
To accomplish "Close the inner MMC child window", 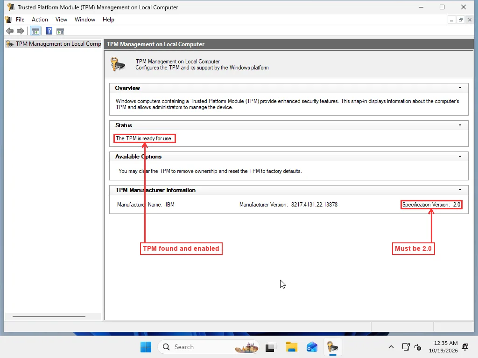I will [470, 20].
